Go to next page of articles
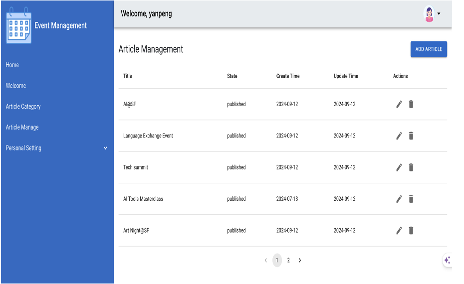Screen dimensions: 464x284 point(300,260)
